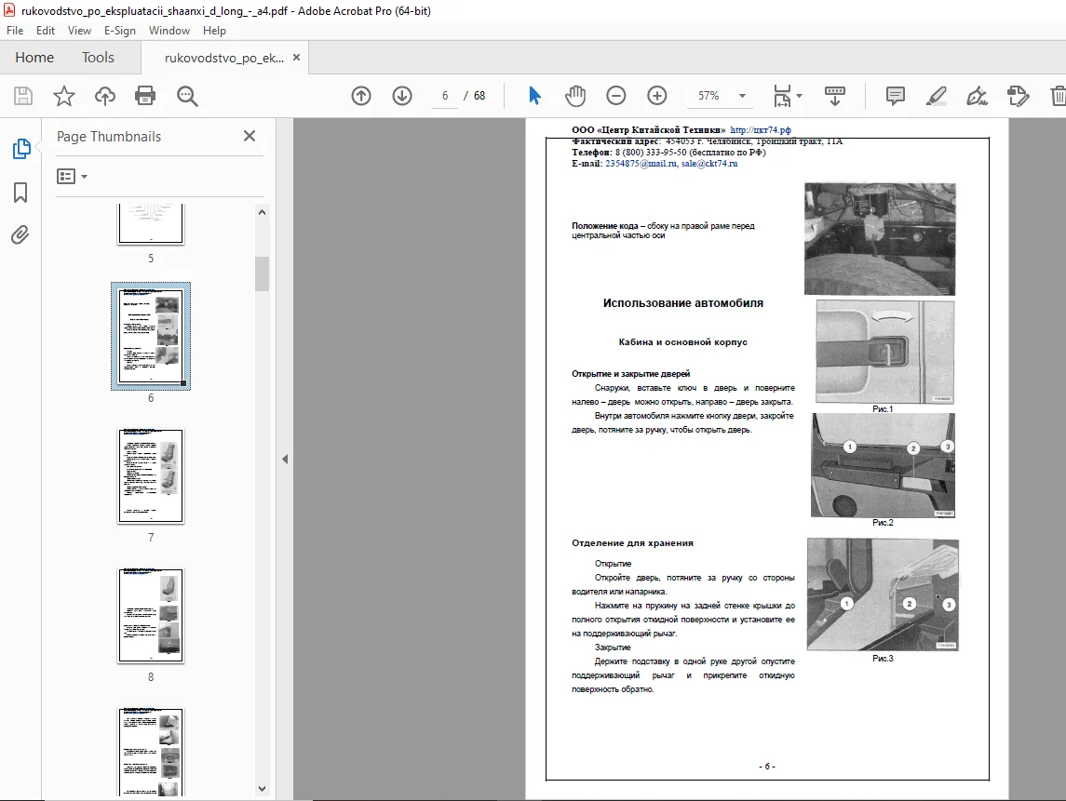Open zoom percentage dropdown arrow
Viewport: 1066px width, 801px height.
742,96
